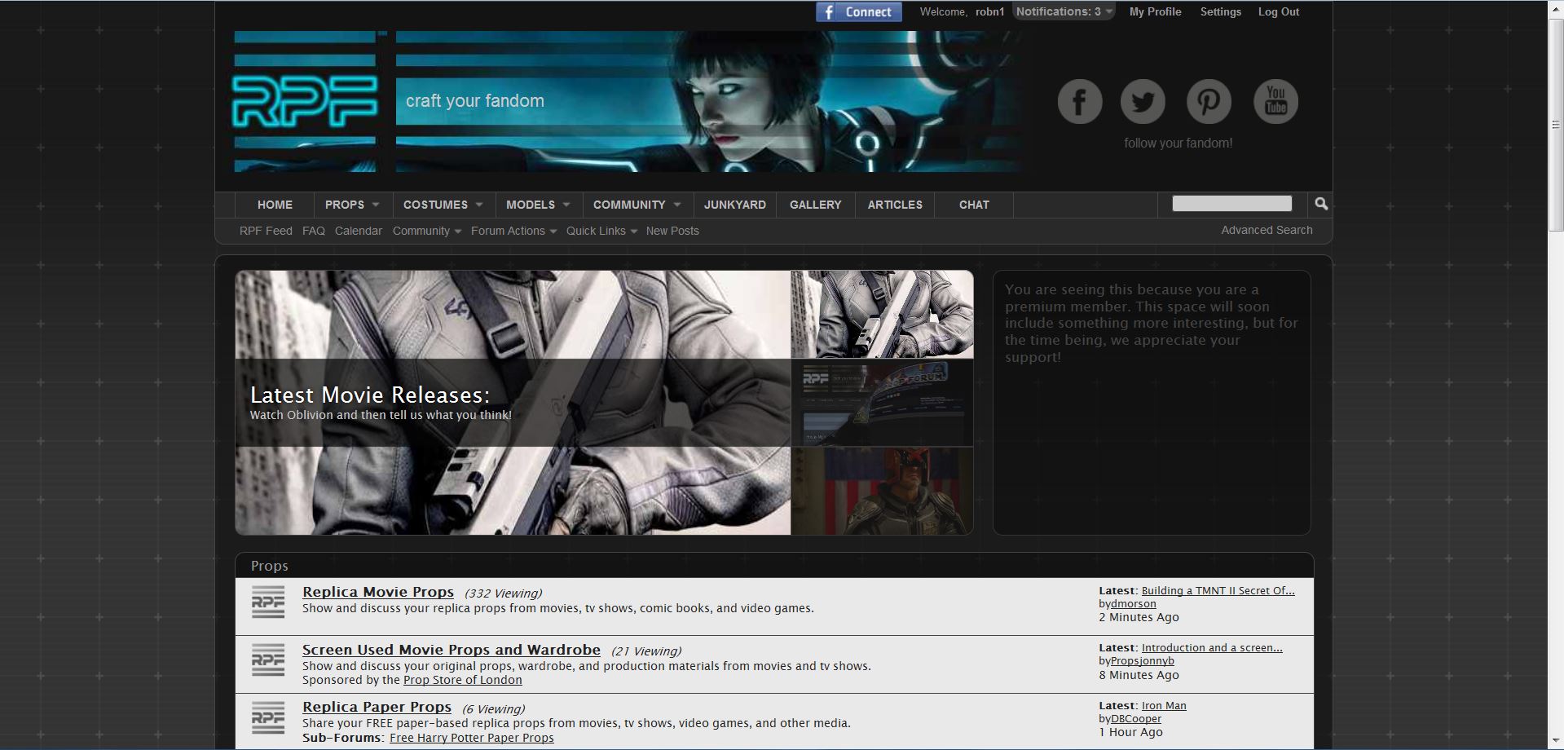Open RPF Feed link
Image resolution: width=1564 pixels, height=750 pixels.
tap(266, 231)
